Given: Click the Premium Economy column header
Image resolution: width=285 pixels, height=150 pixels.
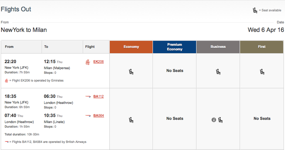Looking at the screenshot, I should [x=175, y=47].
